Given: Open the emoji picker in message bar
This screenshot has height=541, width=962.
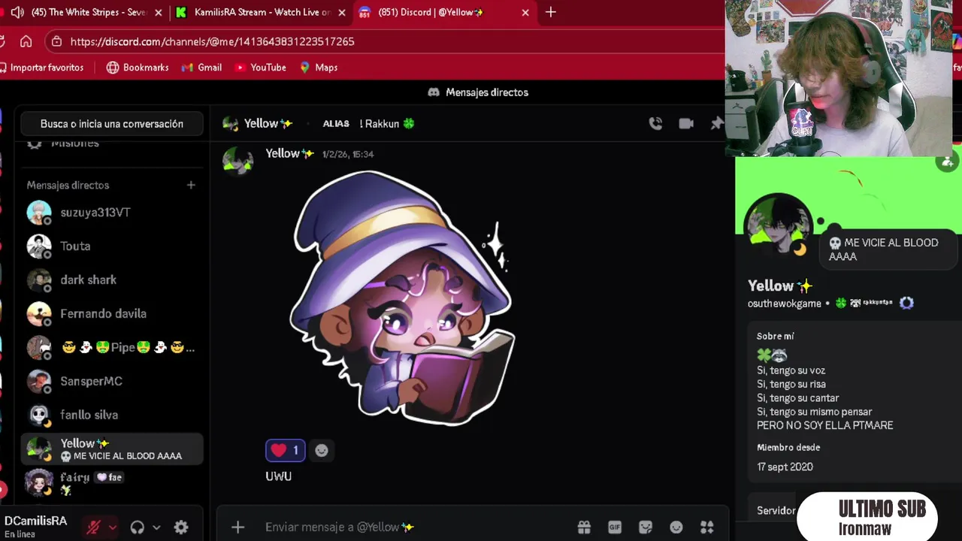Looking at the screenshot, I should [676, 527].
